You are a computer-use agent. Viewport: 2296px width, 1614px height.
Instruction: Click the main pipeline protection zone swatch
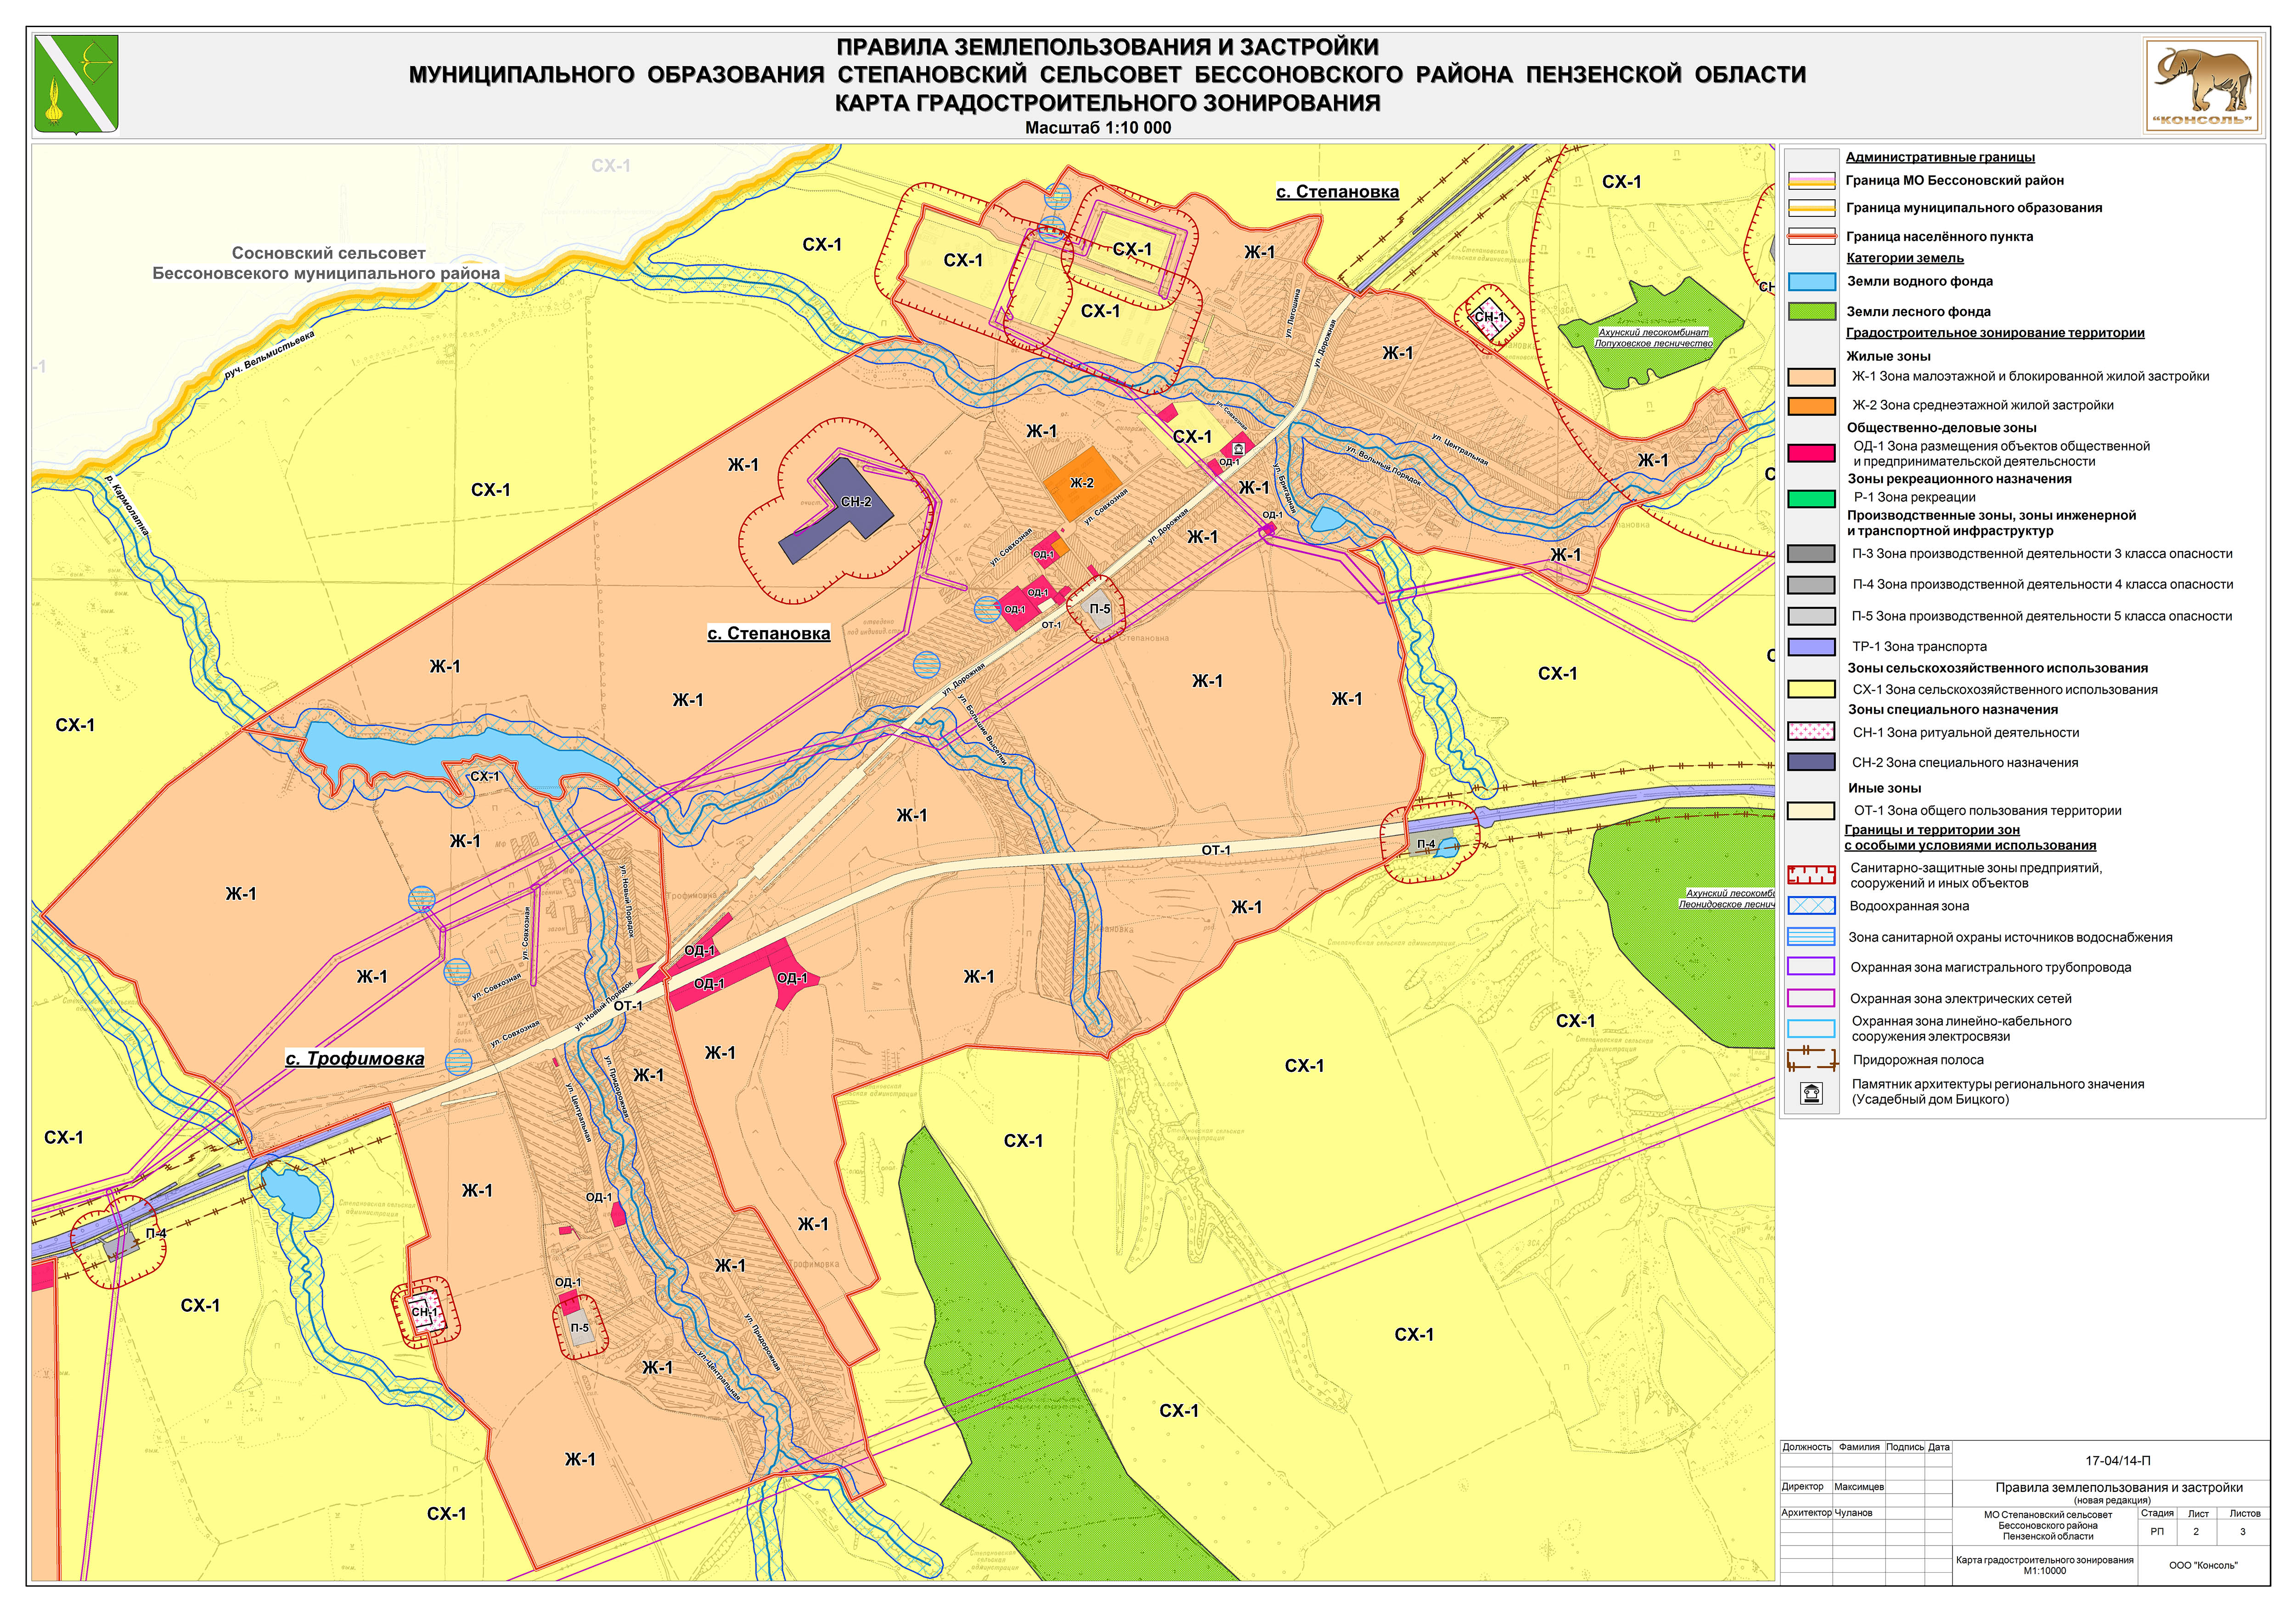click(x=1811, y=967)
